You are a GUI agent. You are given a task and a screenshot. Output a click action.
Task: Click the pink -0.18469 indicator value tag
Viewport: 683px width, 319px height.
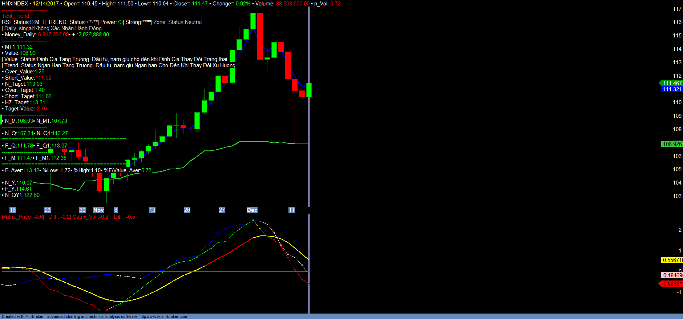click(672, 275)
